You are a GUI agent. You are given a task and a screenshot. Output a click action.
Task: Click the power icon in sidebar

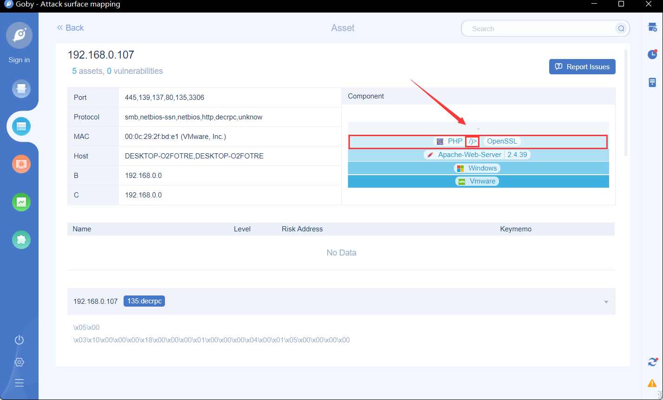click(x=19, y=340)
